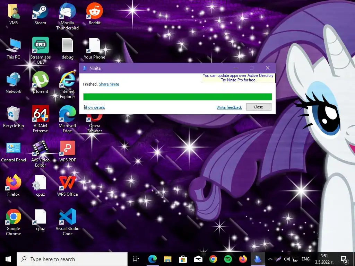Open the clock and date flyout
This screenshot has width=355, height=266.
coord(324,259)
